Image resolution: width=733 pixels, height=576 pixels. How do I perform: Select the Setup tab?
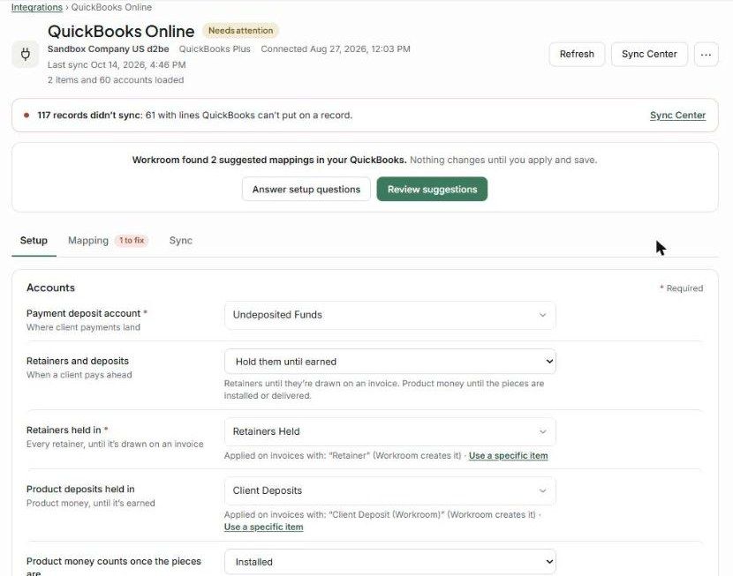coord(34,241)
